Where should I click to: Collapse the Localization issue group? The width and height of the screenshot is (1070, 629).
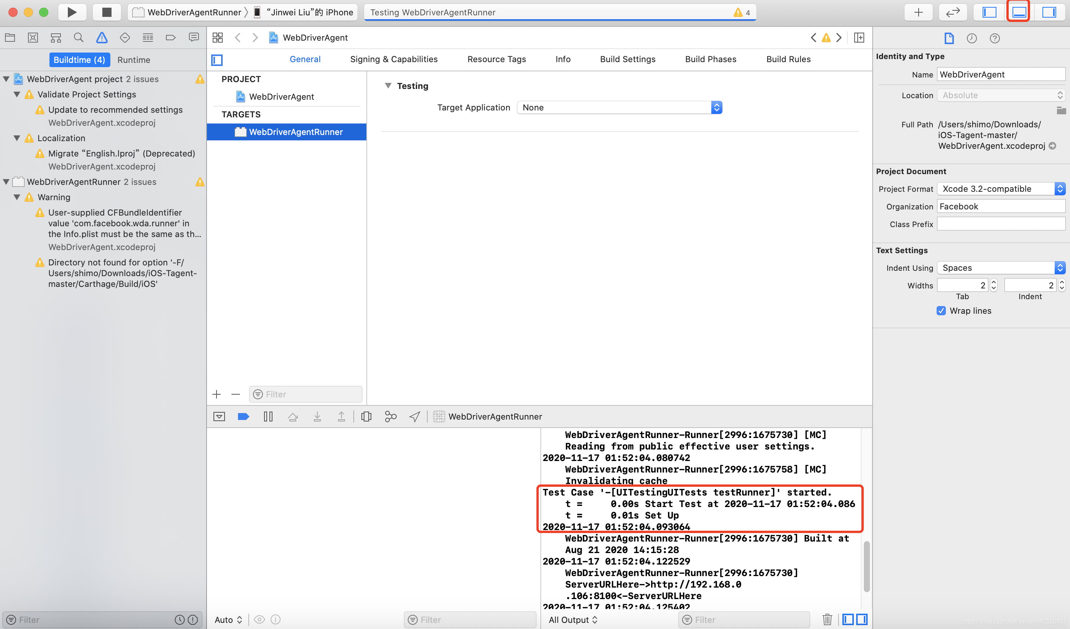coord(17,138)
